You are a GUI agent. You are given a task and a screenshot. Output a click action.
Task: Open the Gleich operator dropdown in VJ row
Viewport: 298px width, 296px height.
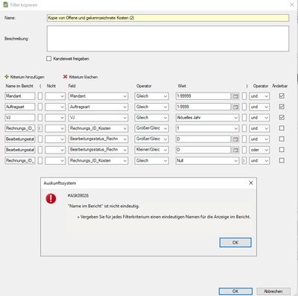tap(152, 118)
